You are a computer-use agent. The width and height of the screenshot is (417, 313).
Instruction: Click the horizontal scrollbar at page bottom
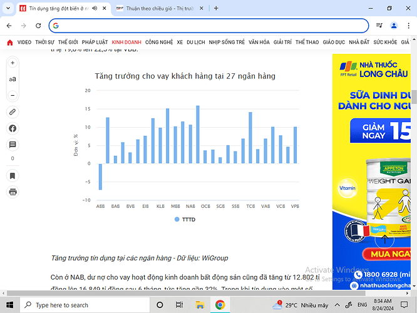click(x=186, y=293)
